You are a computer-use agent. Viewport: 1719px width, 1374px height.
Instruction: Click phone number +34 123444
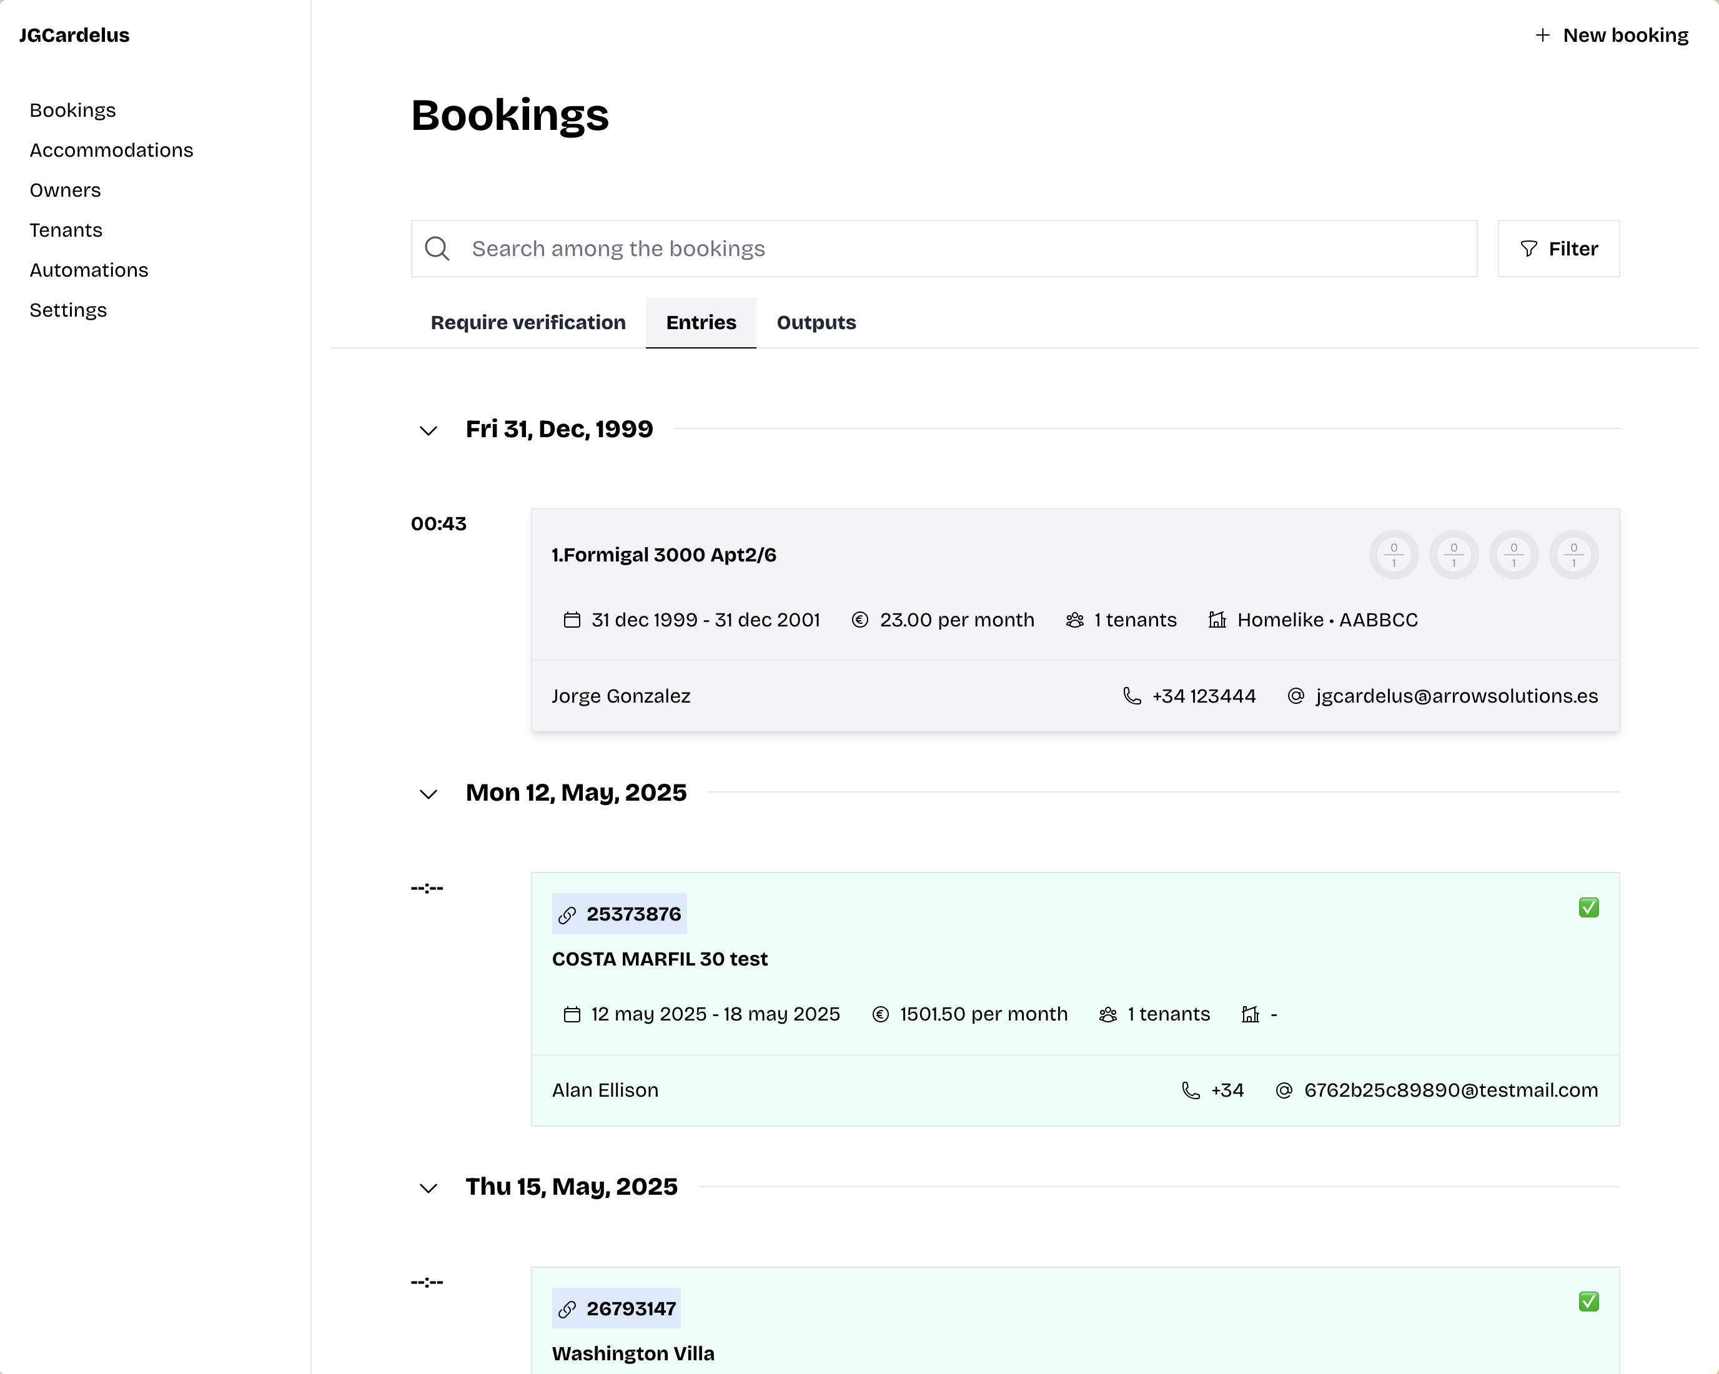1204,696
